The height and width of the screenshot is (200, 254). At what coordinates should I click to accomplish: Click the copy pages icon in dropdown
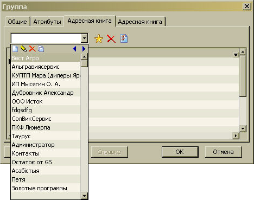[x=41, y=49]
